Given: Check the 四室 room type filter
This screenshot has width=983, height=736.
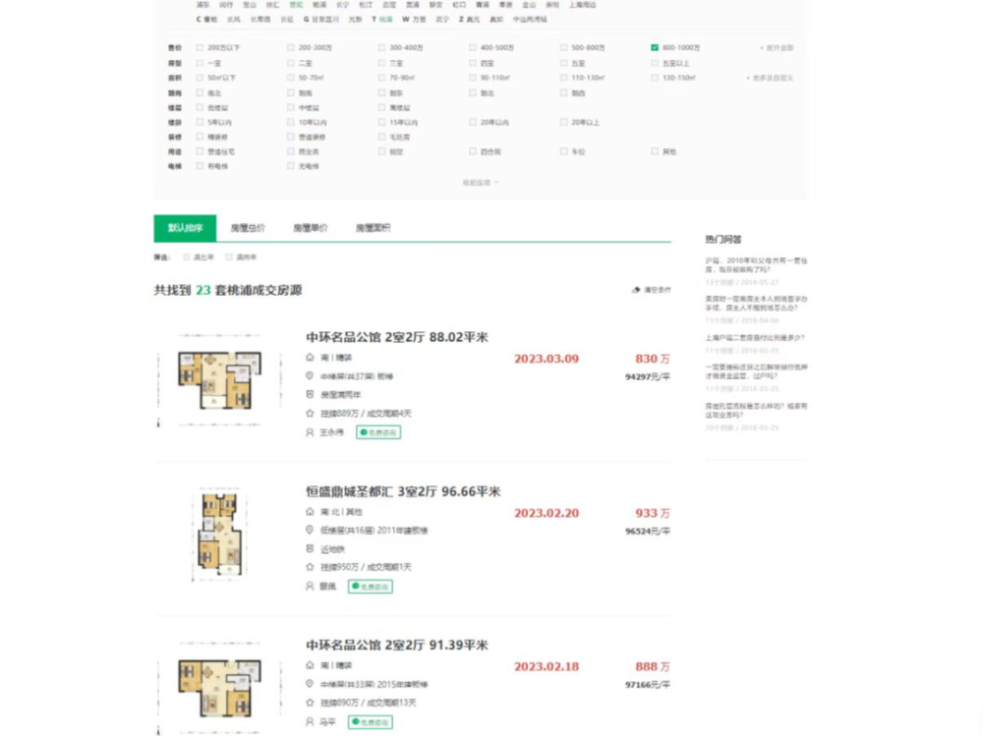Looking at the screenshot, I should [472, 63].
